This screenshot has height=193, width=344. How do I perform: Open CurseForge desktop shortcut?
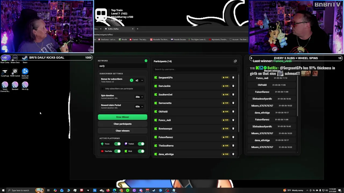tap(5, 73)
